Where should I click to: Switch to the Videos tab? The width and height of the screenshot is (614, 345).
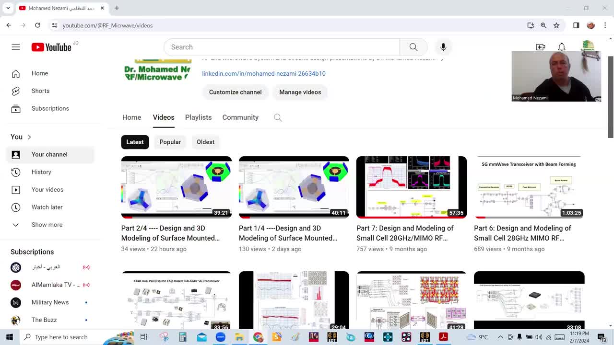pyautogui.click(x=164, y=117)
